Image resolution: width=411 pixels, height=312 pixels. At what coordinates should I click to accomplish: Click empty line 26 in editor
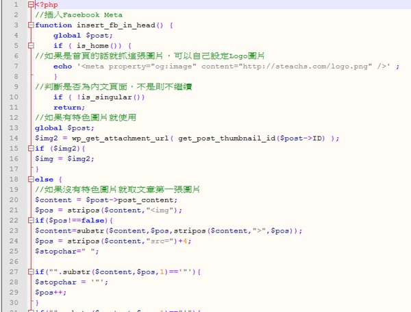220,261
